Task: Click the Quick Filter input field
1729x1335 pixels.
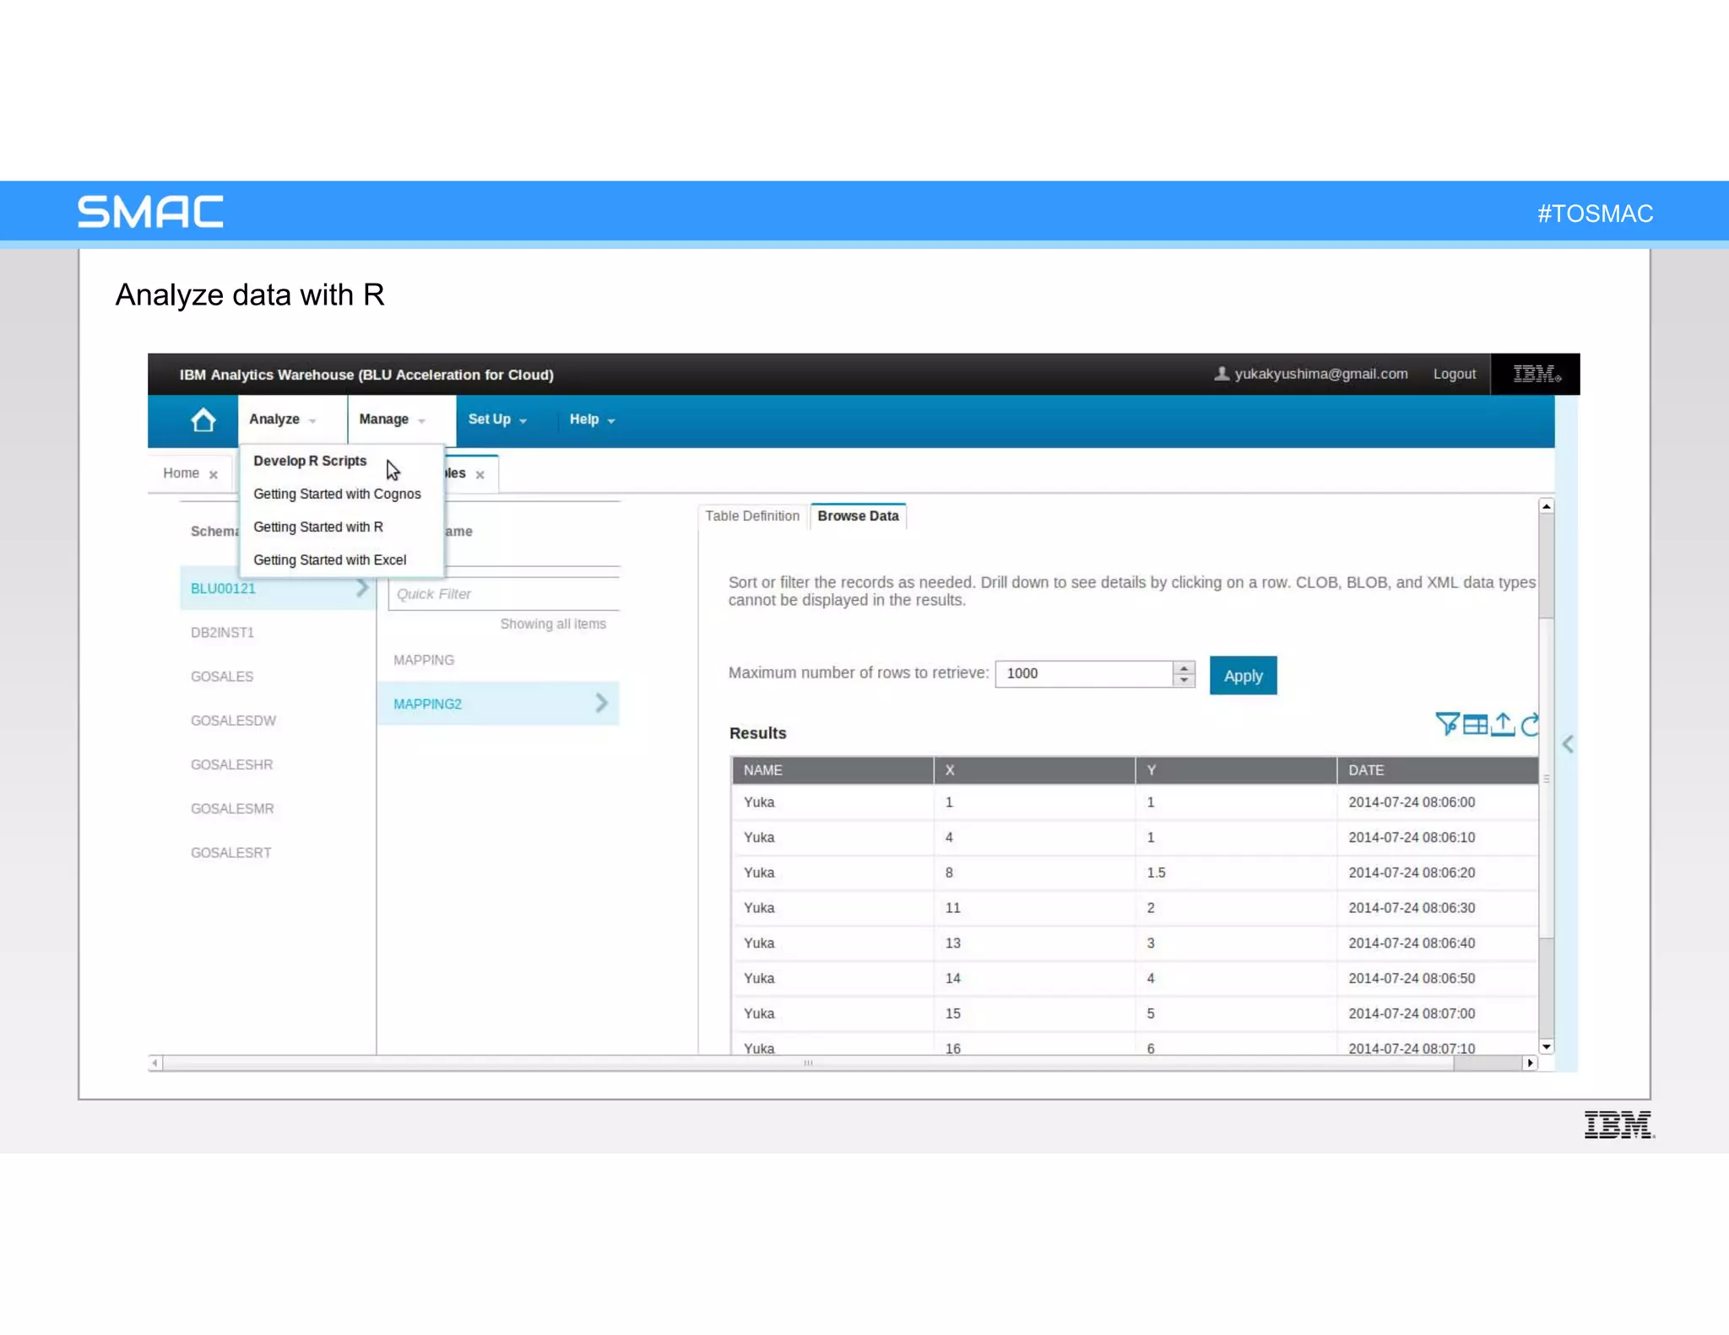Action: point(504,594)
